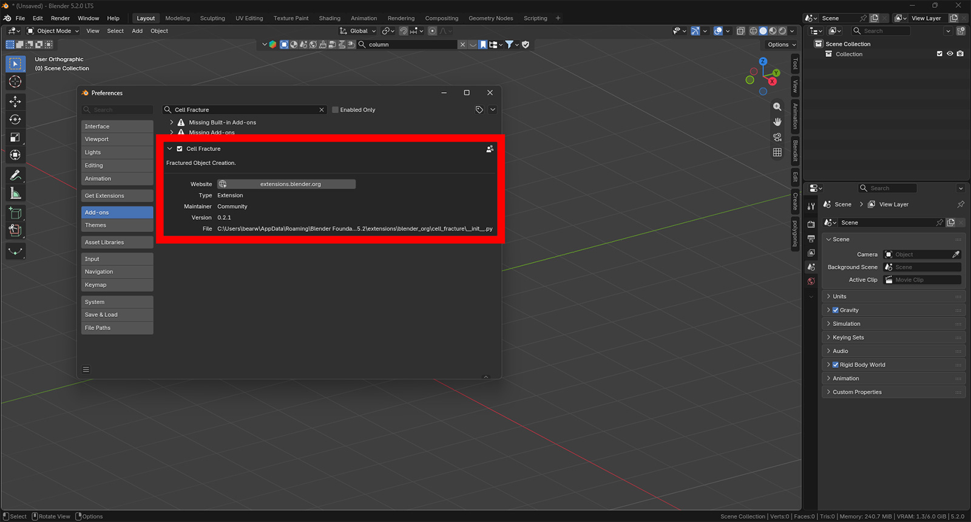The width and height of the screenshot is (971, 522).
Task: Disable the Cell Fracture add-on checkbox
Action: coord(180,149)
